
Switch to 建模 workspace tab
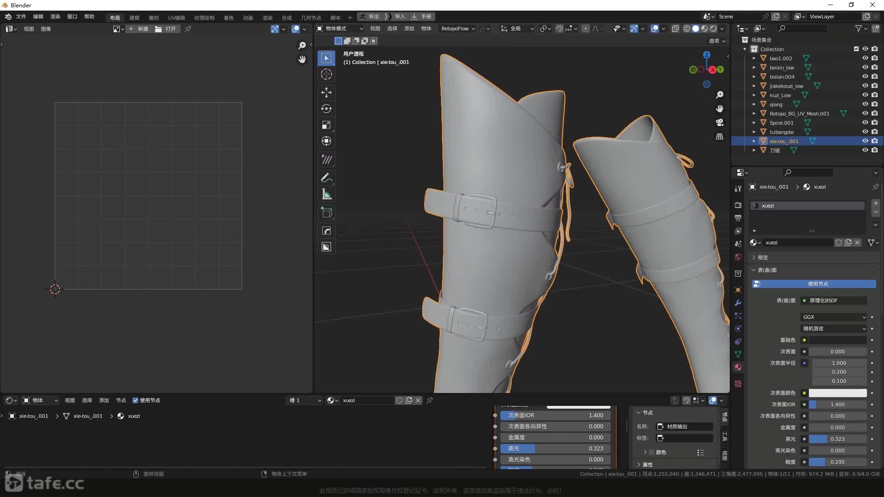point(134,17)
